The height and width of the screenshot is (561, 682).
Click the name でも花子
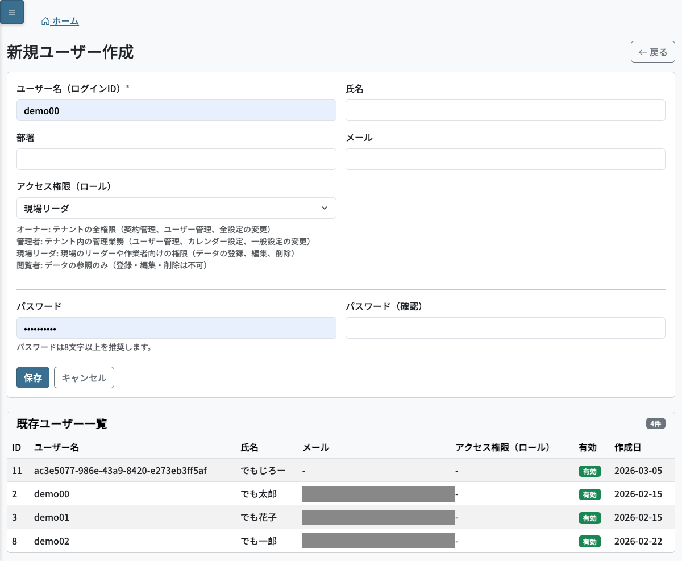point(259,517)
